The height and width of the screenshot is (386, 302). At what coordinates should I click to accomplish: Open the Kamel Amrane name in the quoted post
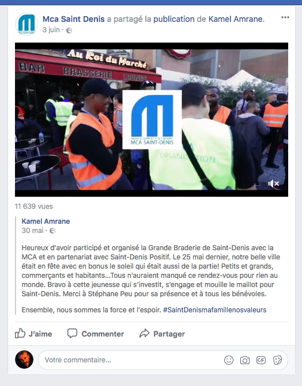click(46, 221)
